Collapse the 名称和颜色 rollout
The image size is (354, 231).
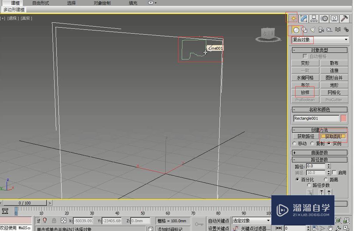coord(319,110)
